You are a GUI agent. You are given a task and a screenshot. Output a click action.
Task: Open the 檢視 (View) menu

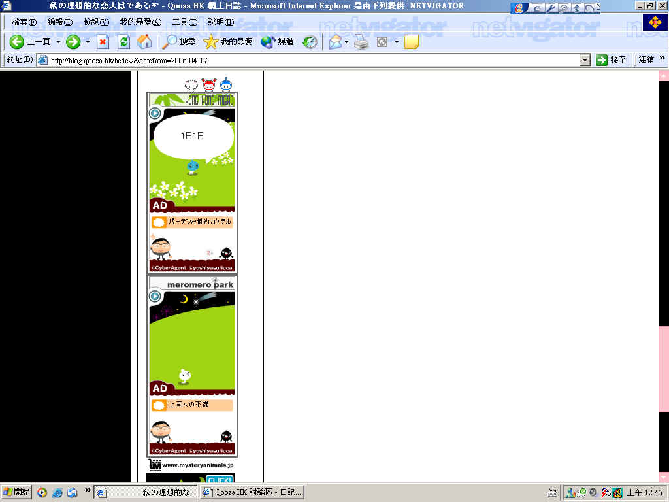(x=96, y=22)
